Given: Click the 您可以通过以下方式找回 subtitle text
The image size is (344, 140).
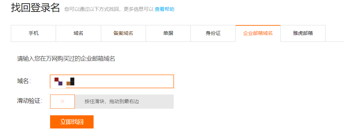Looking at the screenshot, I should (109, 9).
